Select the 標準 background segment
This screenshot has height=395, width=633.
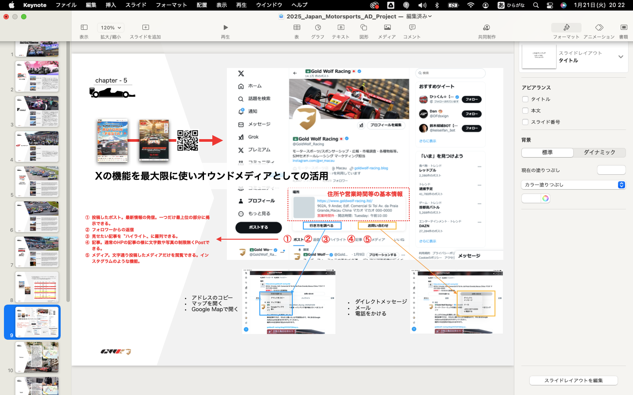point(547,152)
